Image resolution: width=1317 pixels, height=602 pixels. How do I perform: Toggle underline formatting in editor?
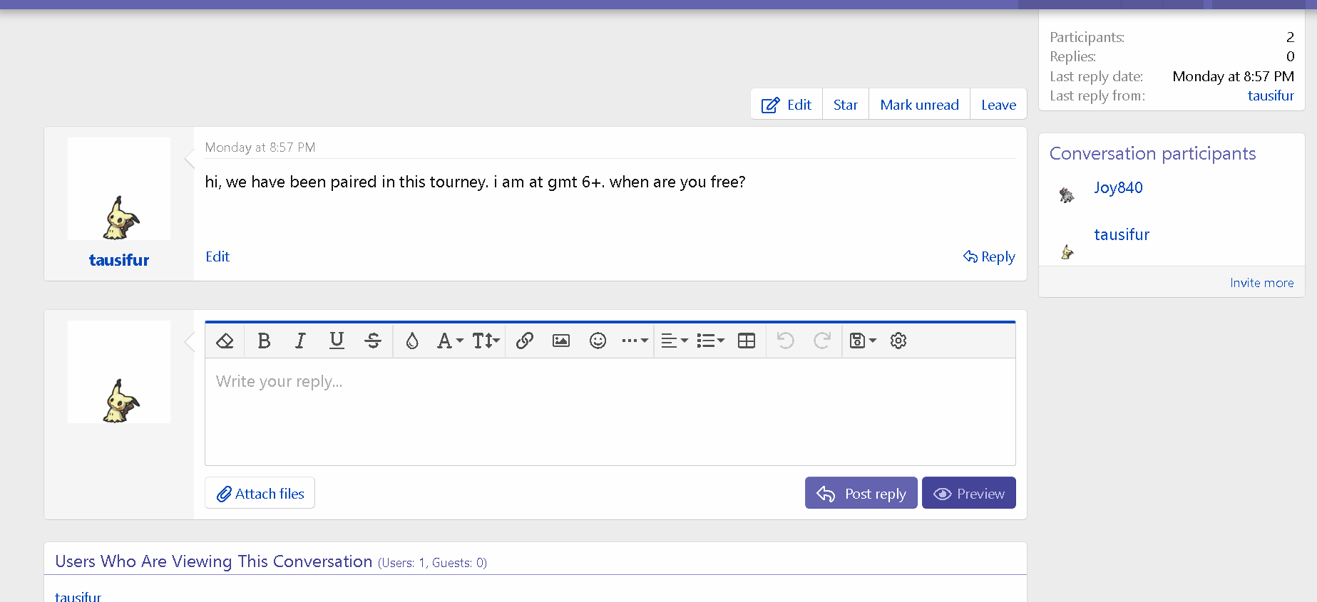pyautogui.click(x=337, y=341)
